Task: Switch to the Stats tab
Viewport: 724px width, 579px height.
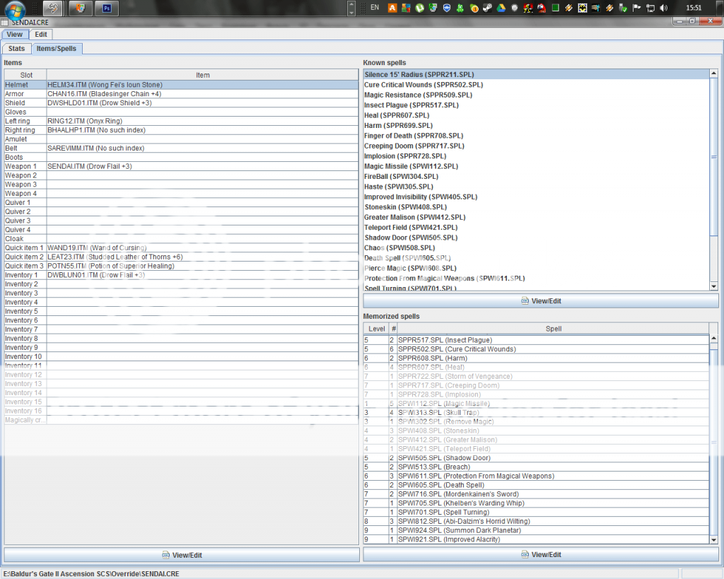Action: point(16,49)
